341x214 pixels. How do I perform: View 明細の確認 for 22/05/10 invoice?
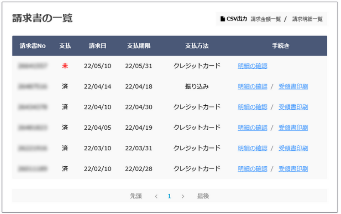252,66
